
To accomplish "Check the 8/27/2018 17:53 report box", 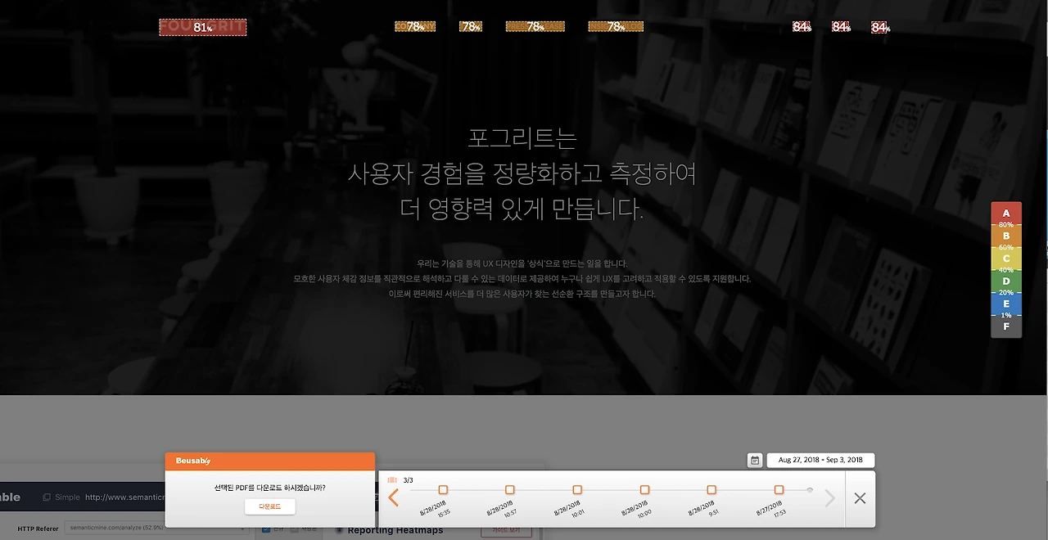I will (x=779, y=490).
